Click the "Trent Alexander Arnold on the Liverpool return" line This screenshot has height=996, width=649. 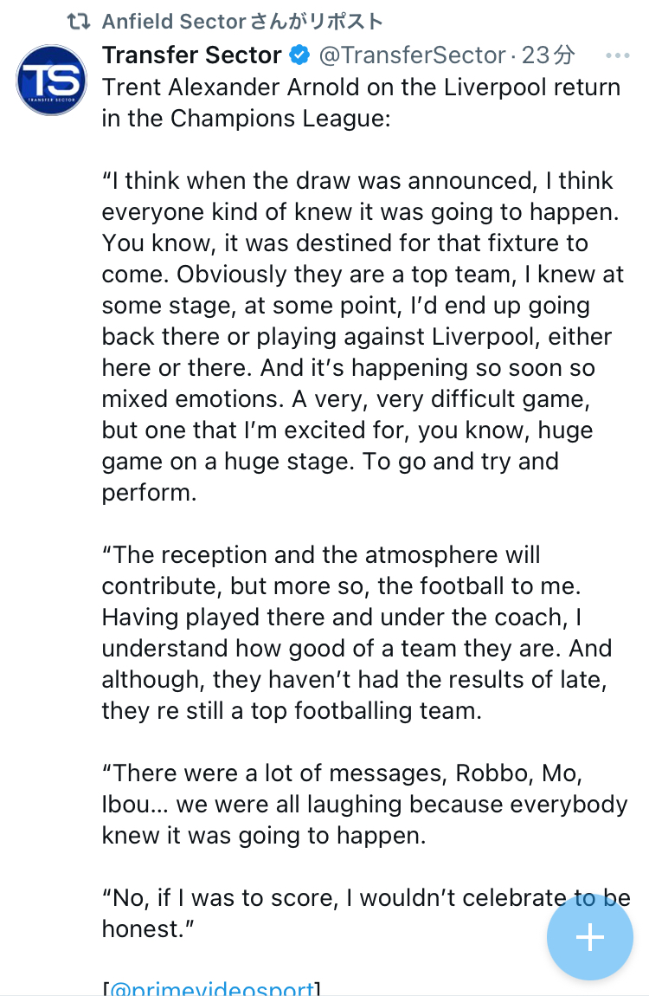361,87
